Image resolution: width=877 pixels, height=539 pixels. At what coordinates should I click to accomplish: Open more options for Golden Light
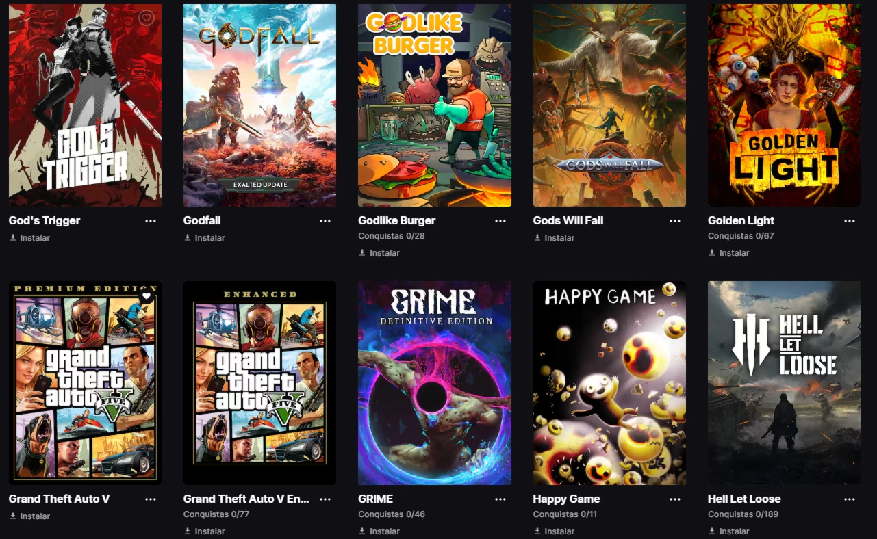pos(850,221)
